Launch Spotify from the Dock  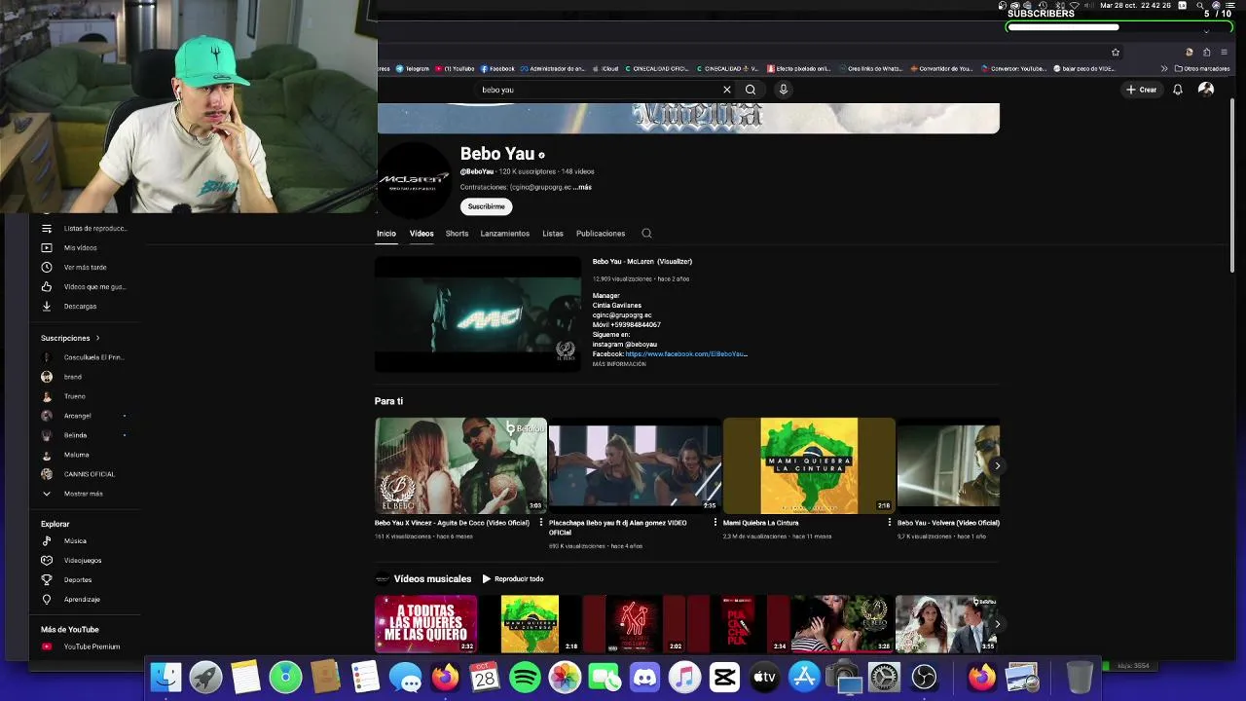click(525, 677)
